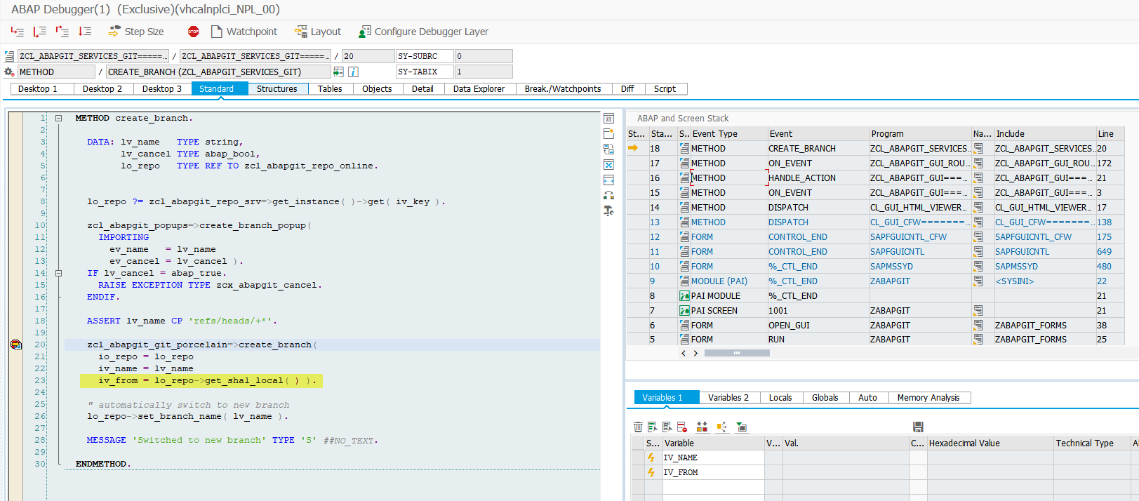The width and height of the screenshot is (1139, 501).
Task: Click the red Stop breakpoint icon
Action: point(194,32)
